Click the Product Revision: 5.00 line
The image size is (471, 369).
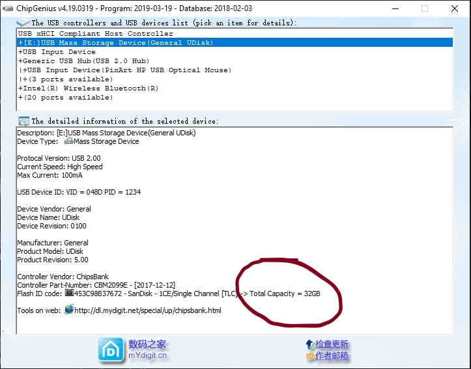(53, 260)
